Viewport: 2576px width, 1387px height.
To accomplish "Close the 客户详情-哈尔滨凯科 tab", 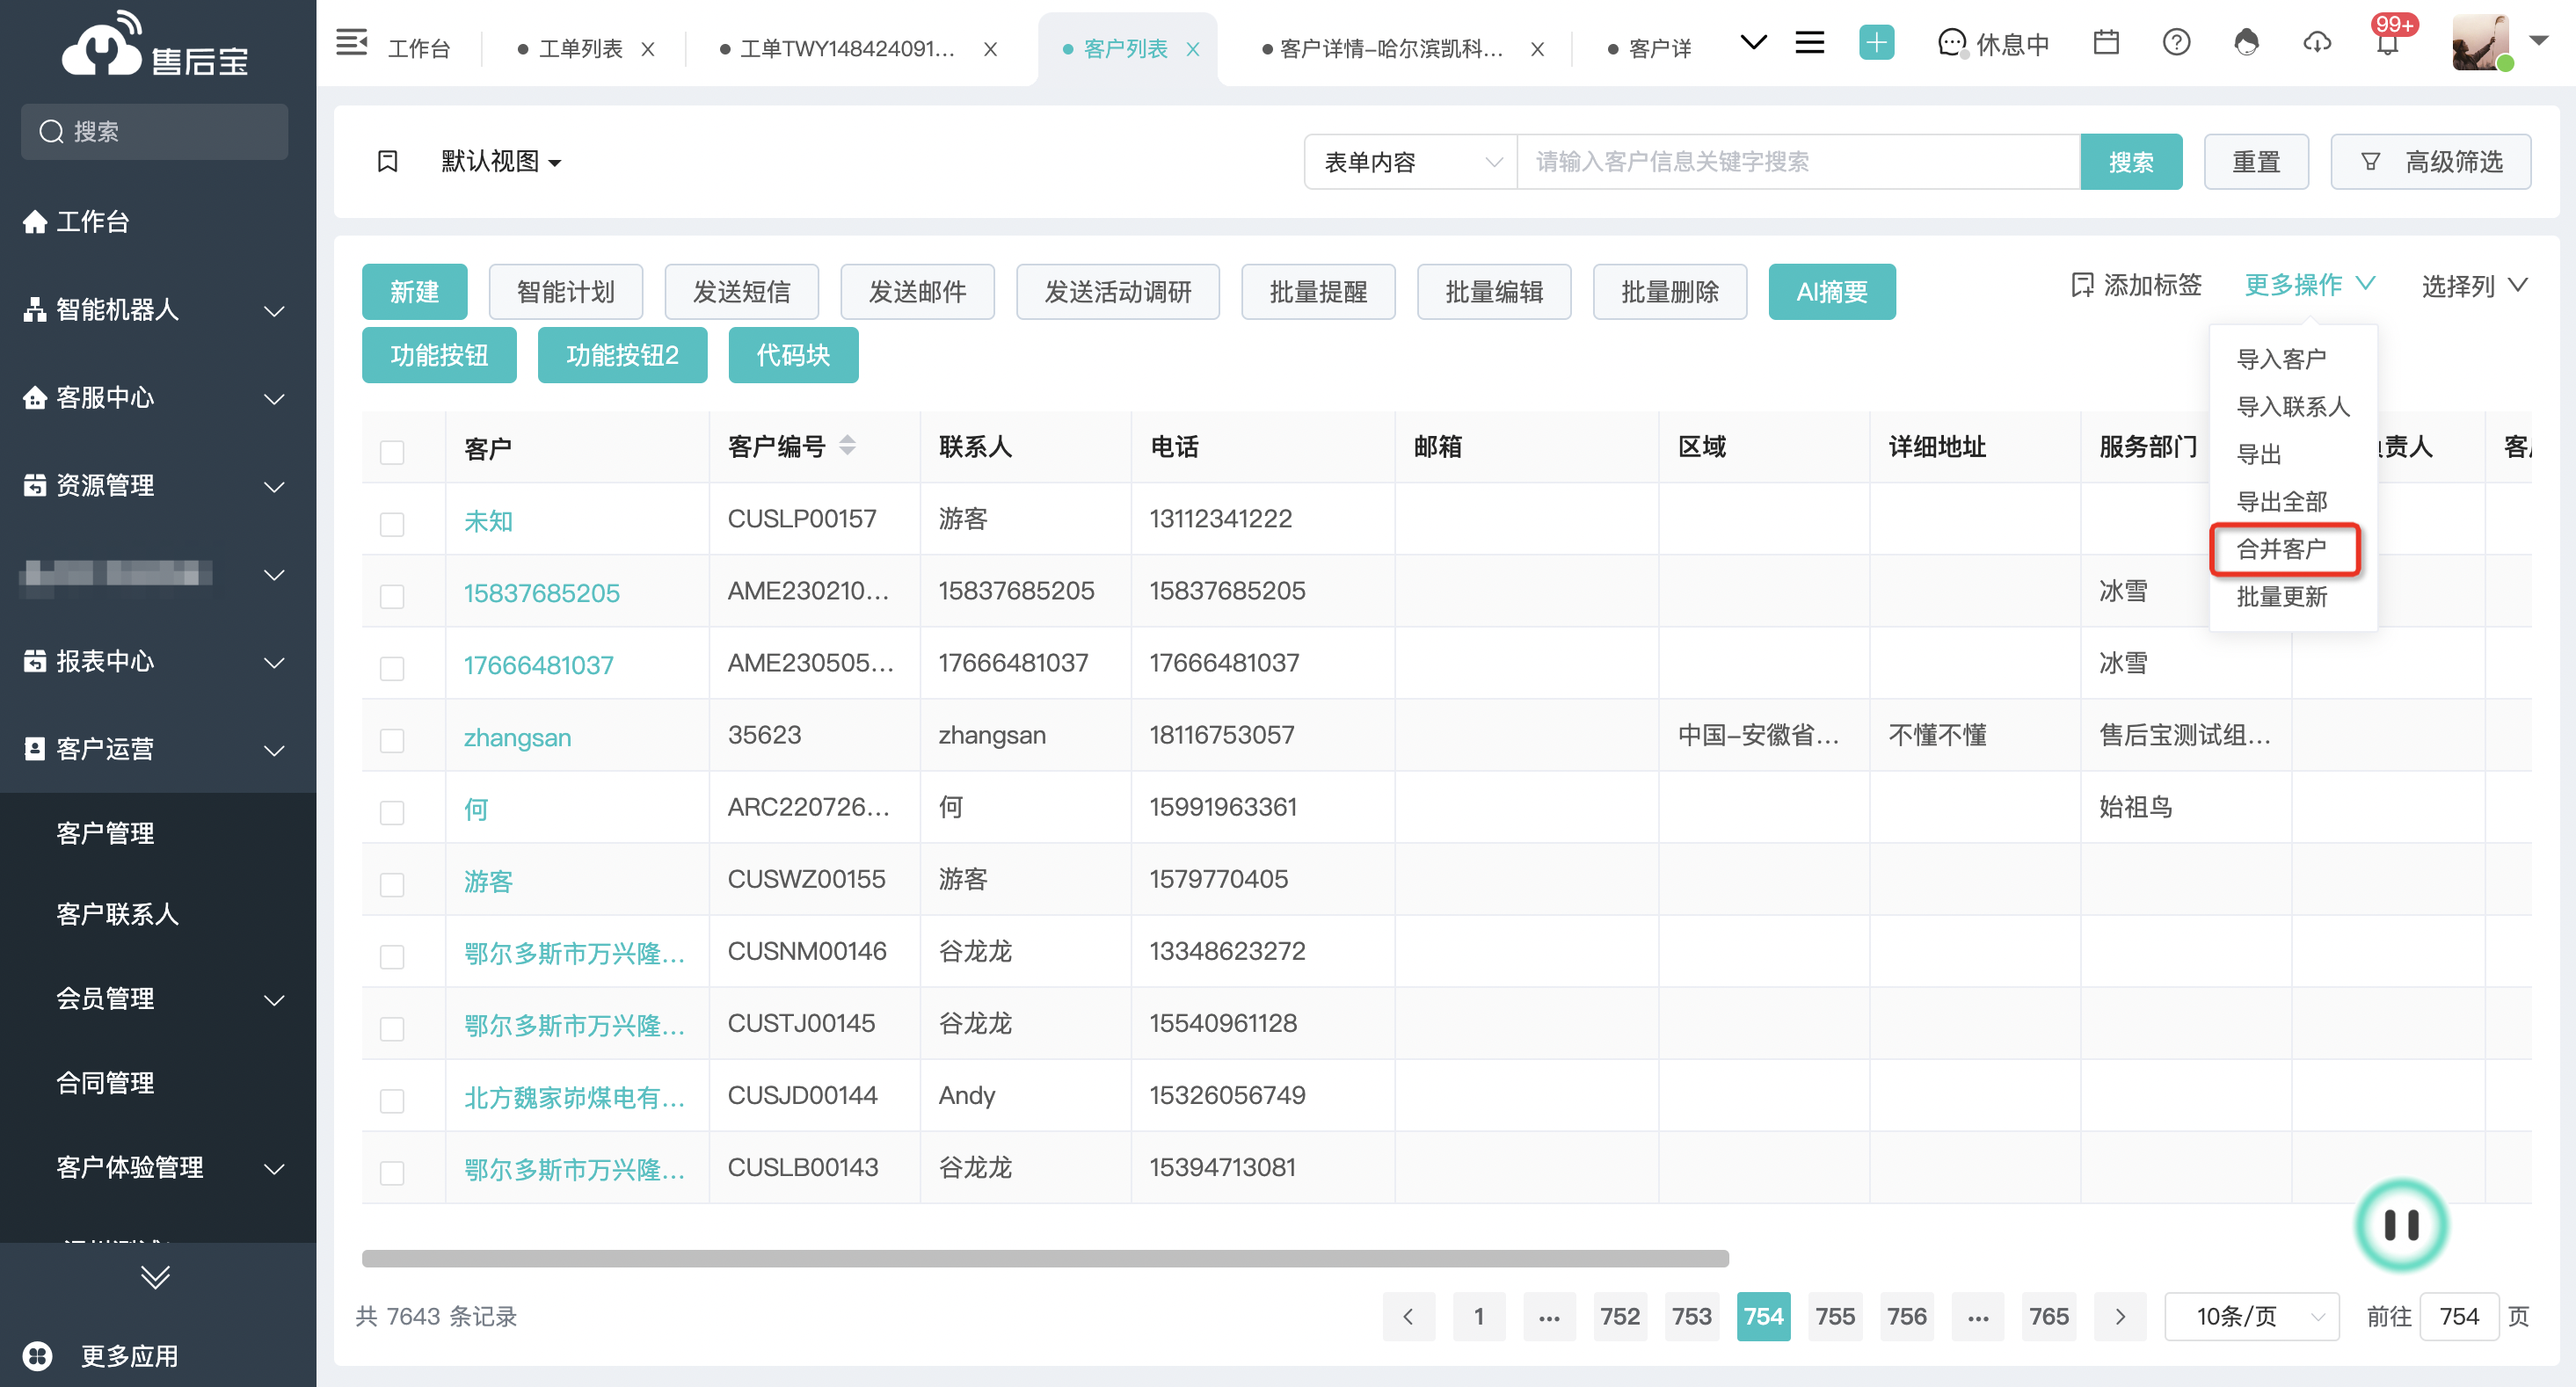I will [x=1537, y=49].
